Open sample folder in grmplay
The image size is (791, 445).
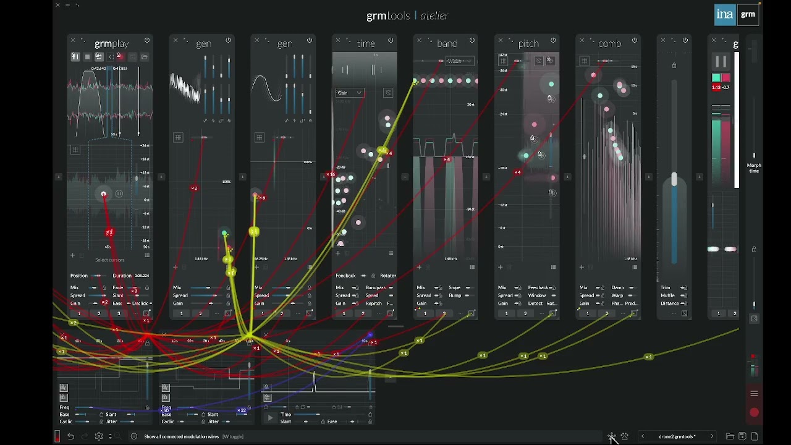144,57
